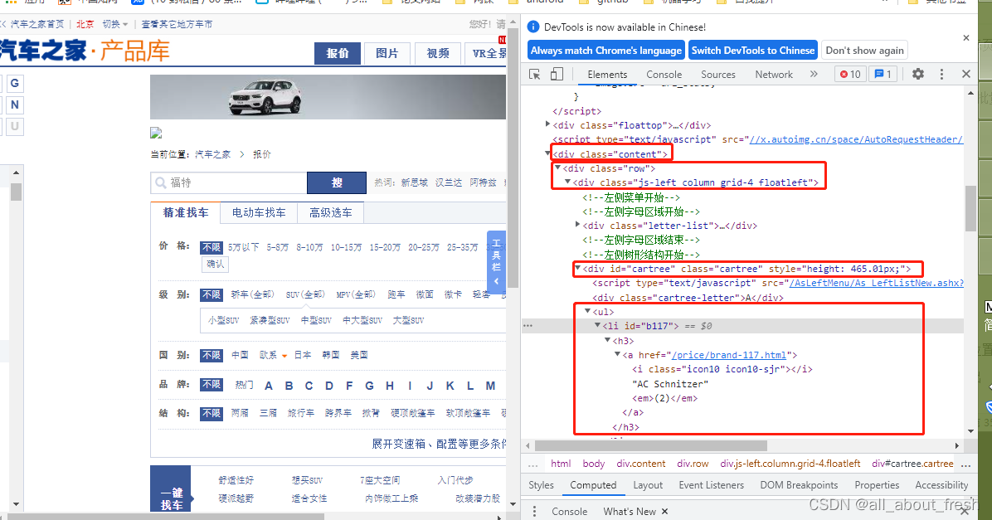Open the 切换 city switch dropdown
992x520 pixels.
tap(115, 24)
